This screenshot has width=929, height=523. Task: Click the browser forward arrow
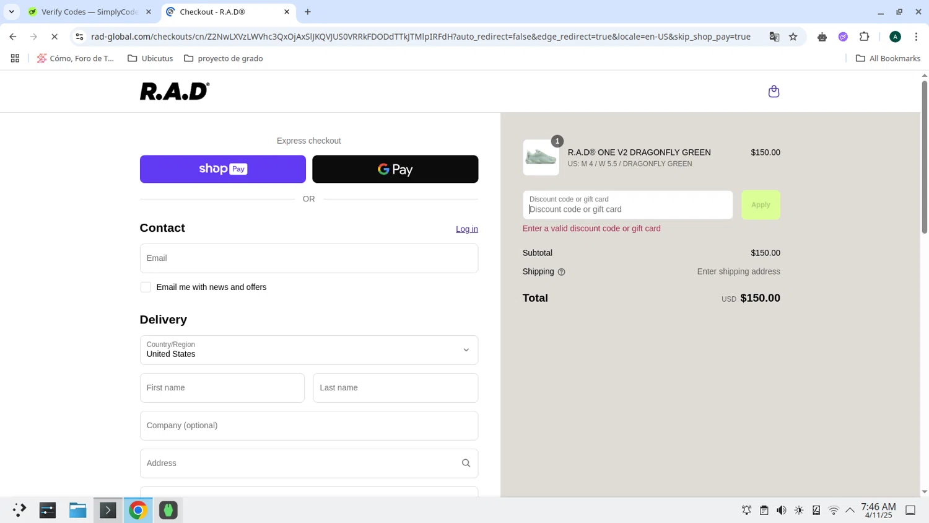click(x=34, y=37)
